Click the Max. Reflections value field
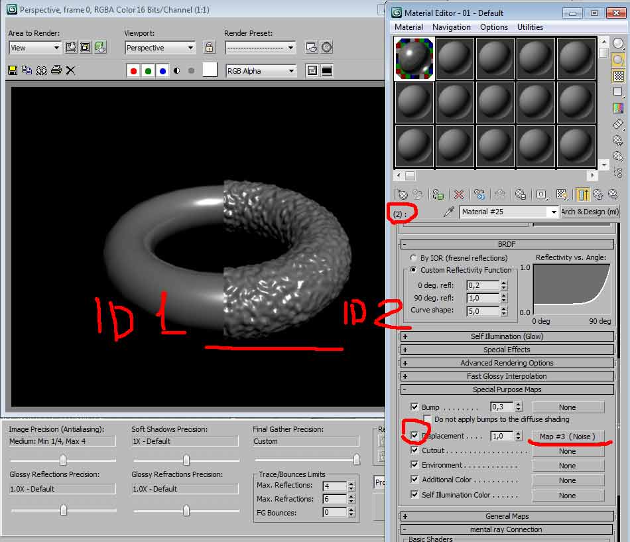Image resolution: width=630 pixels, height=542 pixels. (335, 486)
